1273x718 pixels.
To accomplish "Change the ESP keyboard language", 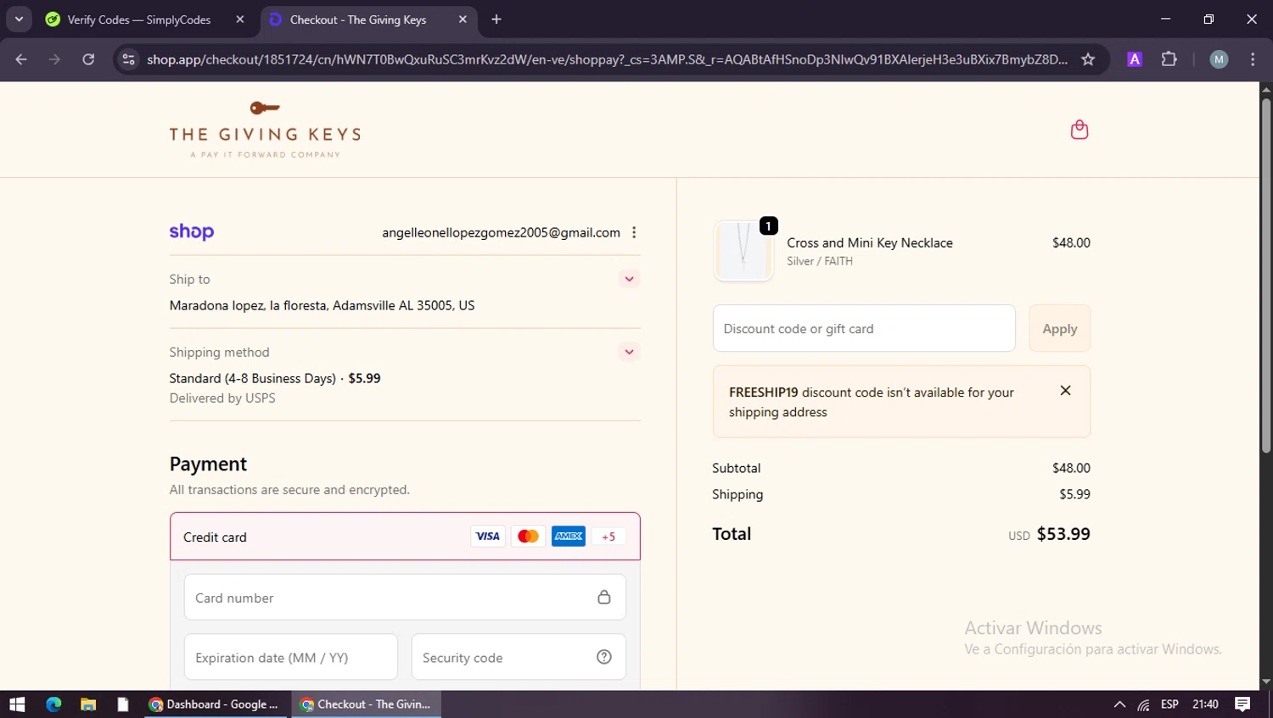I will 1169,704.
